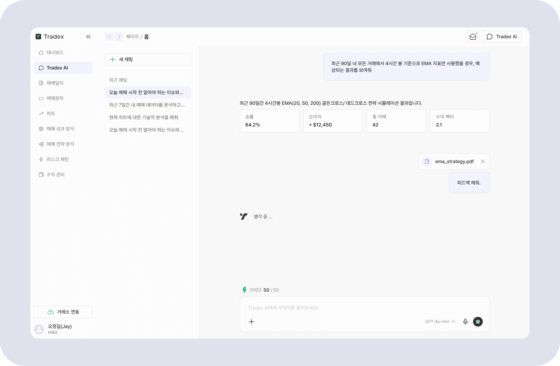Click the FREE plan label

coord(53,332)
